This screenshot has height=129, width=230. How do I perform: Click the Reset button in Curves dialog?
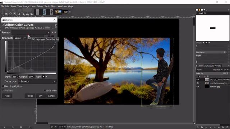click(x=29, y=96)
